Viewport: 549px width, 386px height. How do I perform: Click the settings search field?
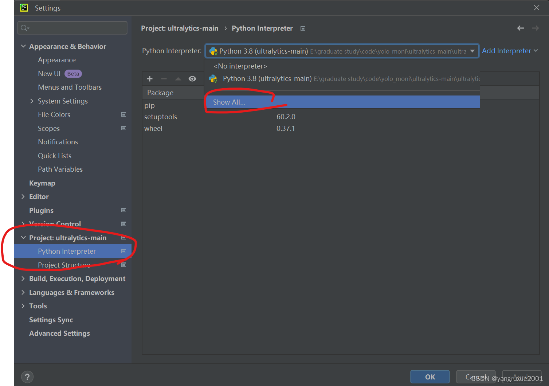point(72,28)
